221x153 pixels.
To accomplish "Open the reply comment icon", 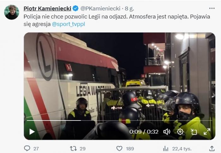I will (x=27, y=148).
